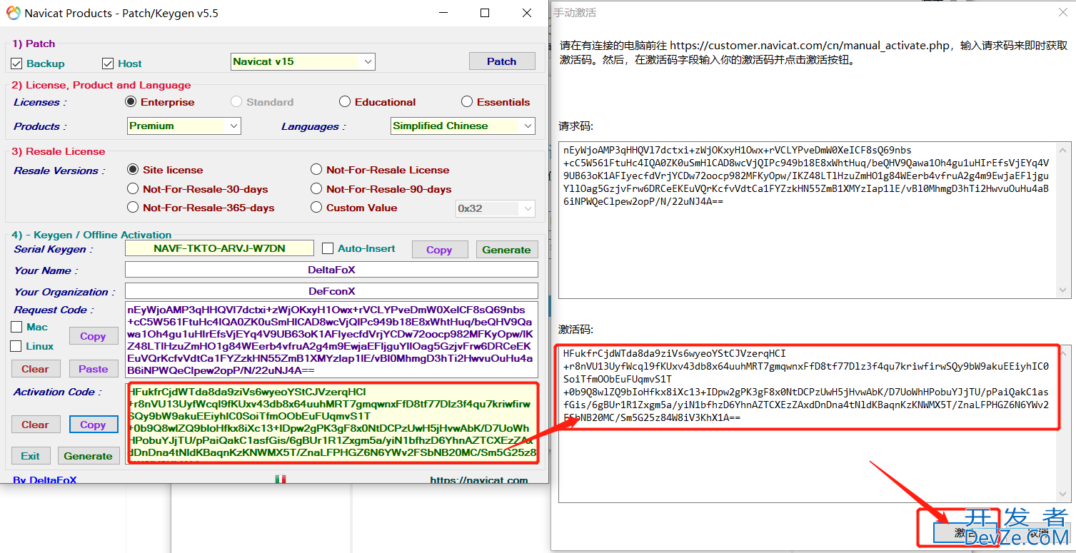Maximize the Patch/Keygen window
The image size is (1076, 553).
point(485,13)
